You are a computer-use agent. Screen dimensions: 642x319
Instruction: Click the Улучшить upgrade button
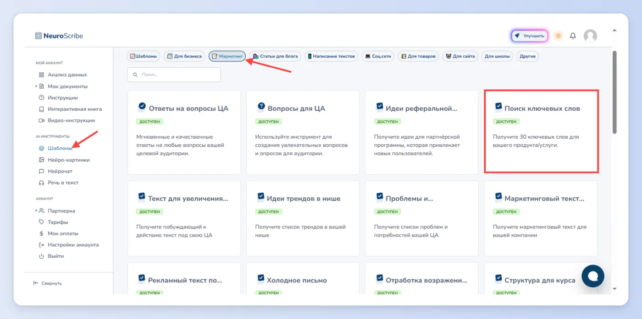pyautogui.click(x=530, y=36)
